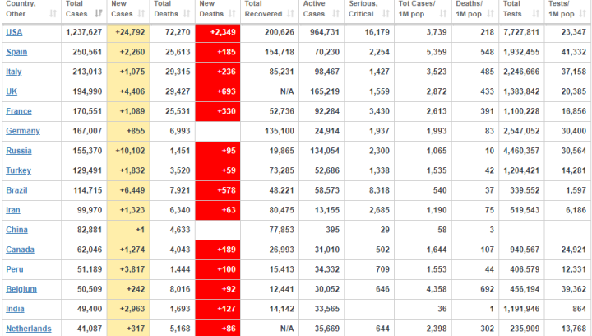Click the Deaths/1M pop sort arrows icon
This screenshot has height=336, width=592.
point(490,14)
